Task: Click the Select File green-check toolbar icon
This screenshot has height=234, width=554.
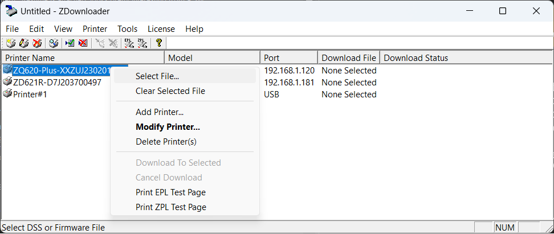Action: click(x=70, y=43)
